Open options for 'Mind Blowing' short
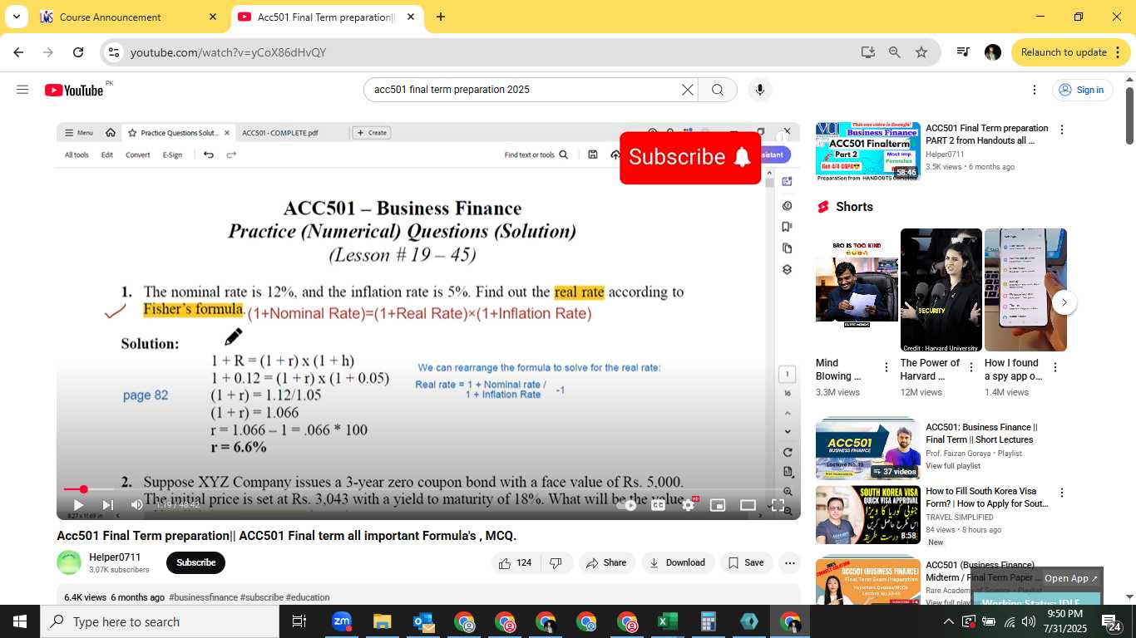This screenshot has height=638, width=1136. (887, 367)
